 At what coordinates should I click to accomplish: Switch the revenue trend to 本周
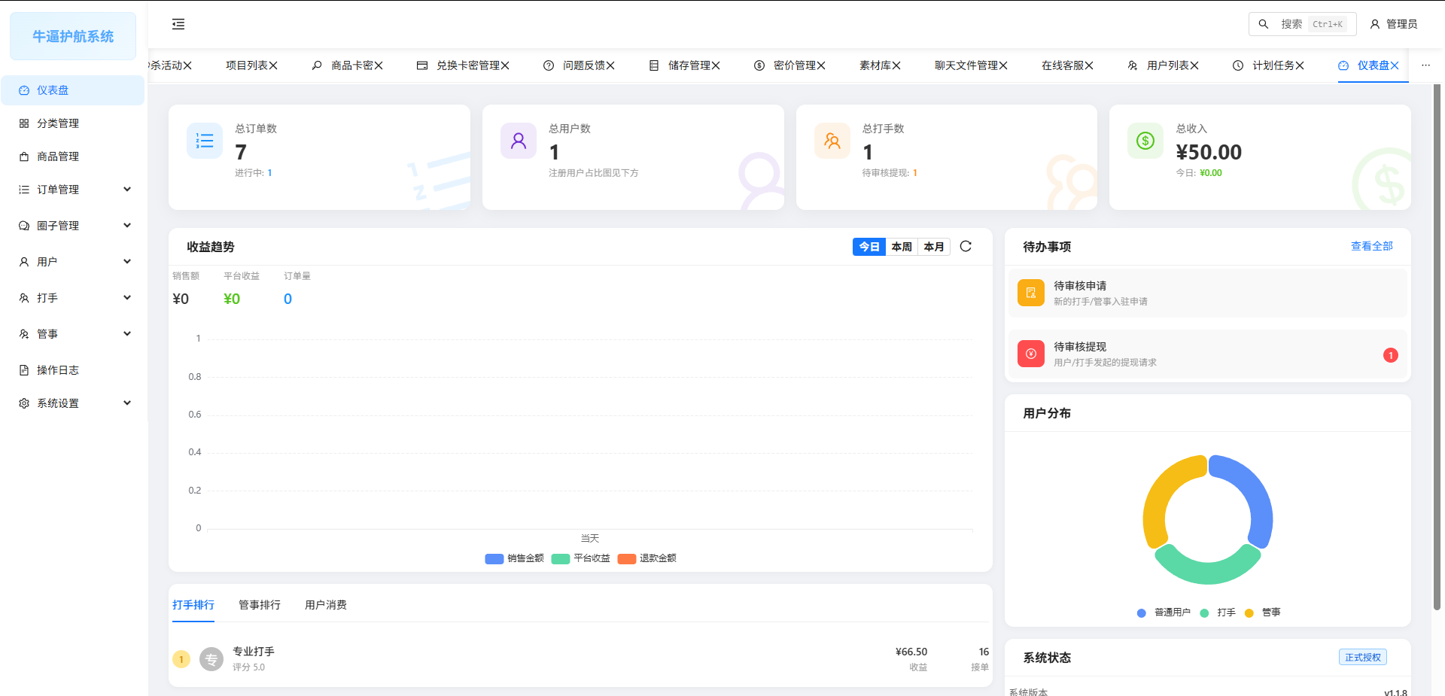(x=901, y=247)
